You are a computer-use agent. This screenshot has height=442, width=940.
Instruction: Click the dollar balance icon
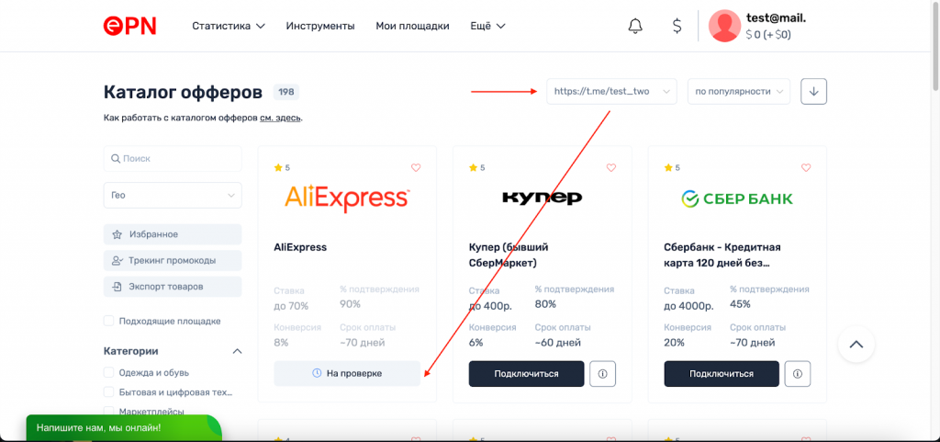[x=677, y=26]
